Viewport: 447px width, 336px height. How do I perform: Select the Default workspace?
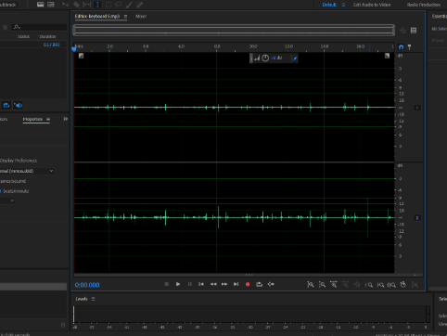tap(329, 5)
